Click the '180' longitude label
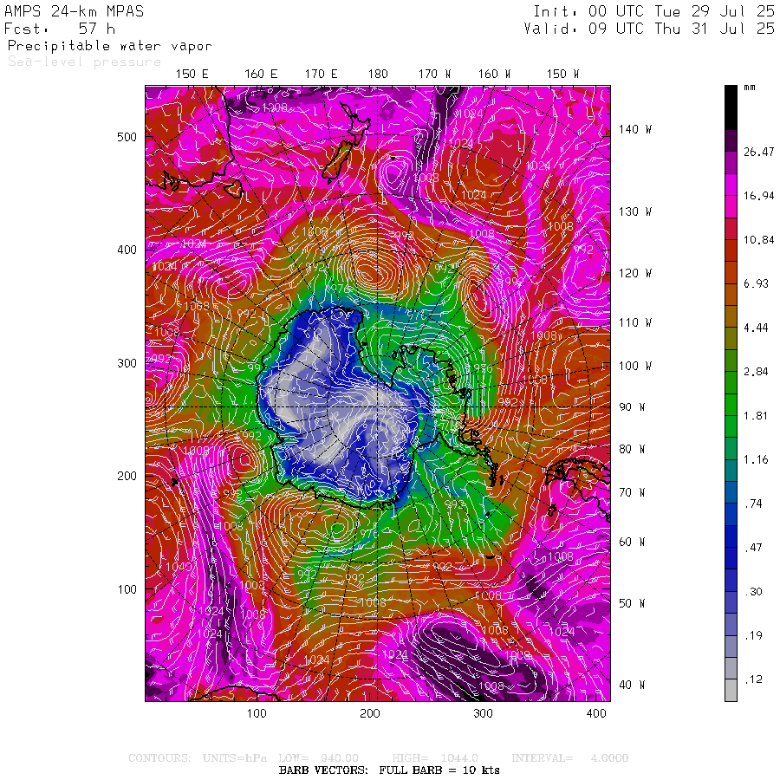780x780 pixels. [378, 75]
